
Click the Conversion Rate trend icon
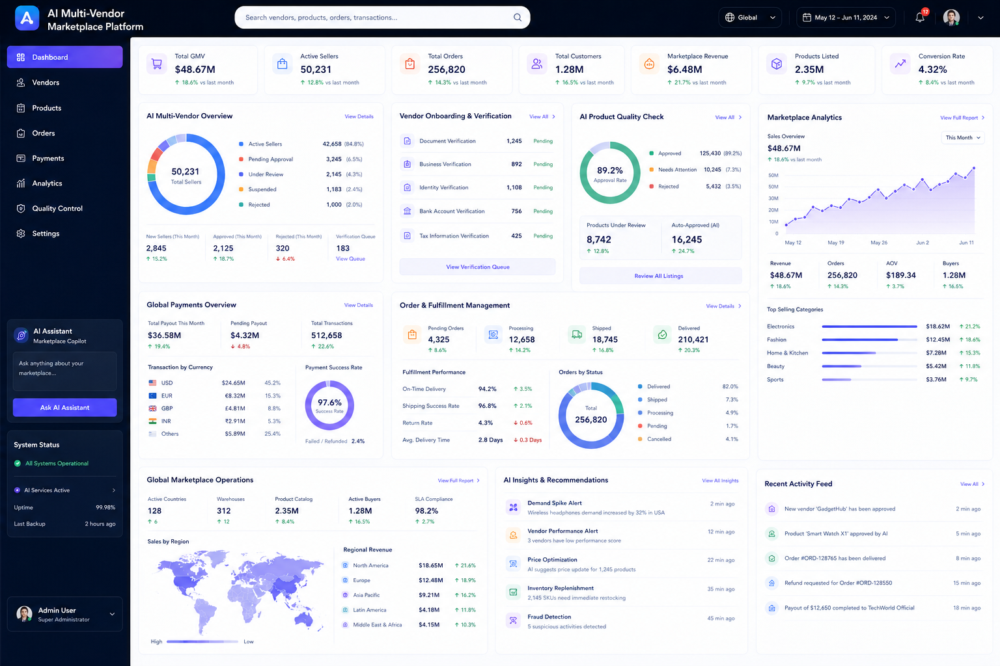(x=900, y=64)
